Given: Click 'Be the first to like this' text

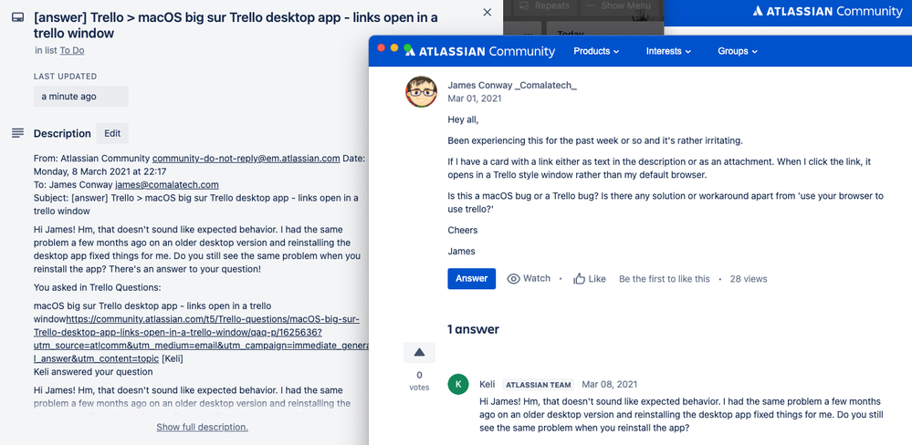Looking at the screenshot, I should pyautogui.click(x=665, y=279).
